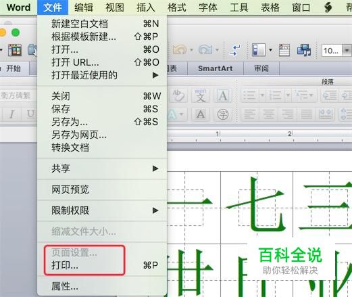Image resolution: width=352 pixels, height=297 pixels.
Task: Open the Word application menu
Action: (x=18, y=7)
